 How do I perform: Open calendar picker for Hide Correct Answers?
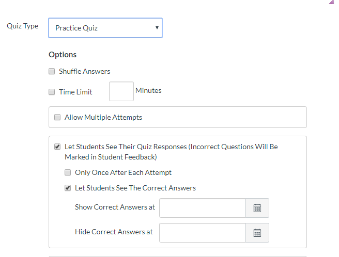[x=257, y=233]
